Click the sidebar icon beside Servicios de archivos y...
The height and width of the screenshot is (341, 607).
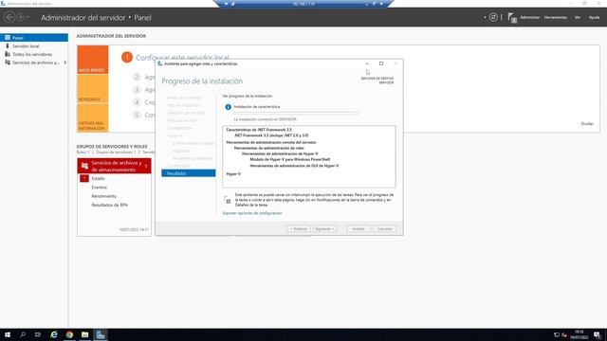point(8,63)
